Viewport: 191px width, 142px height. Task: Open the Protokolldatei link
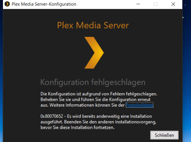[139, 105]
